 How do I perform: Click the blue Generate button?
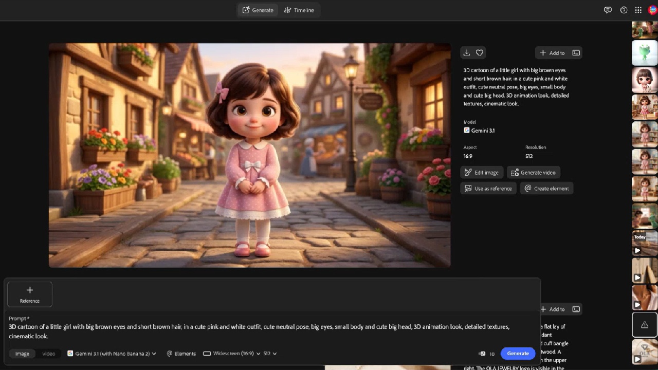click(518, 354)
